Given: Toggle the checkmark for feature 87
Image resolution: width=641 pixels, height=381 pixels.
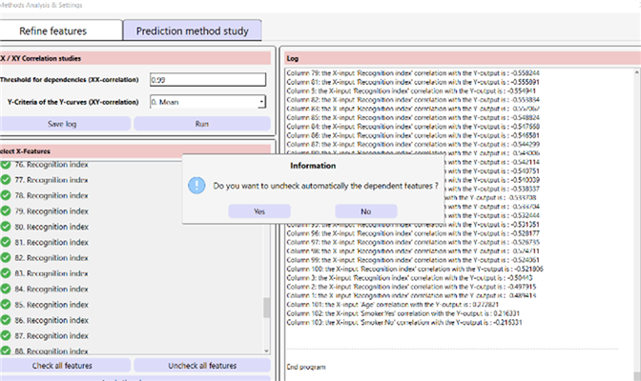Looking at the screenshot, I should pos(6,335).
